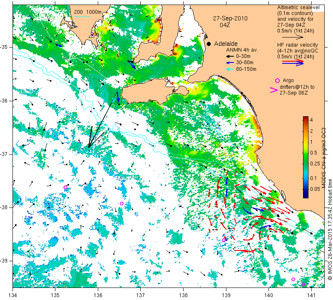The width and height of the screenshot is (333, 300).
Task: Click the 'MODIS Chl-a mg/m3 OC3' colorbar title
Action: click(x=324, y=158)
